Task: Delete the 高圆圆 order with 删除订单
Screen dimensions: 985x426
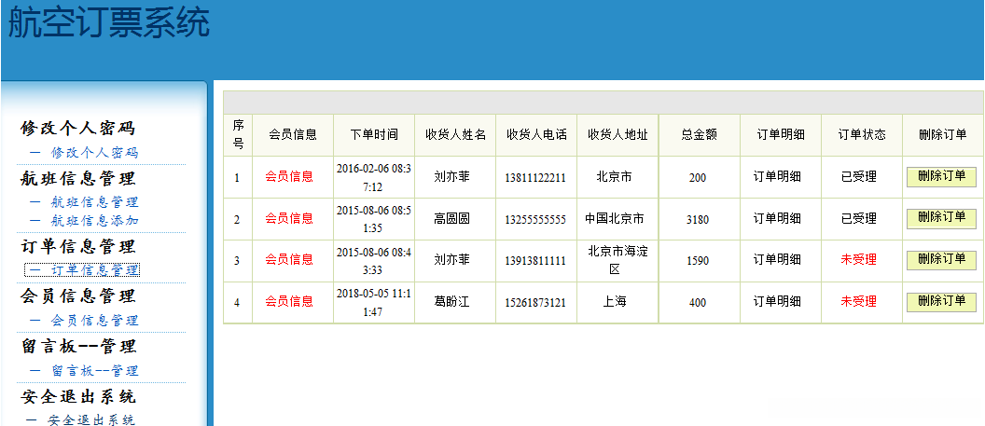Action: [x=941, y=218]
